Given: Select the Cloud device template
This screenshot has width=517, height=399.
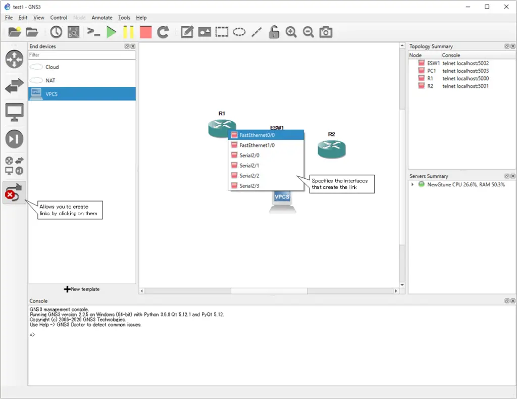Looking at the screenshot, I should [82, 67].
